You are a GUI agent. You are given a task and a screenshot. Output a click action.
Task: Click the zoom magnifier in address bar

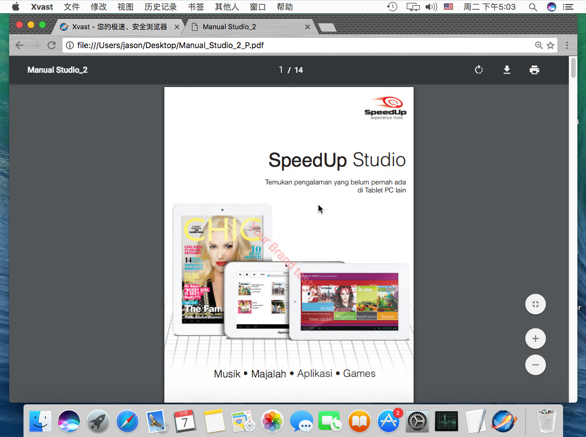click(538, 45)
